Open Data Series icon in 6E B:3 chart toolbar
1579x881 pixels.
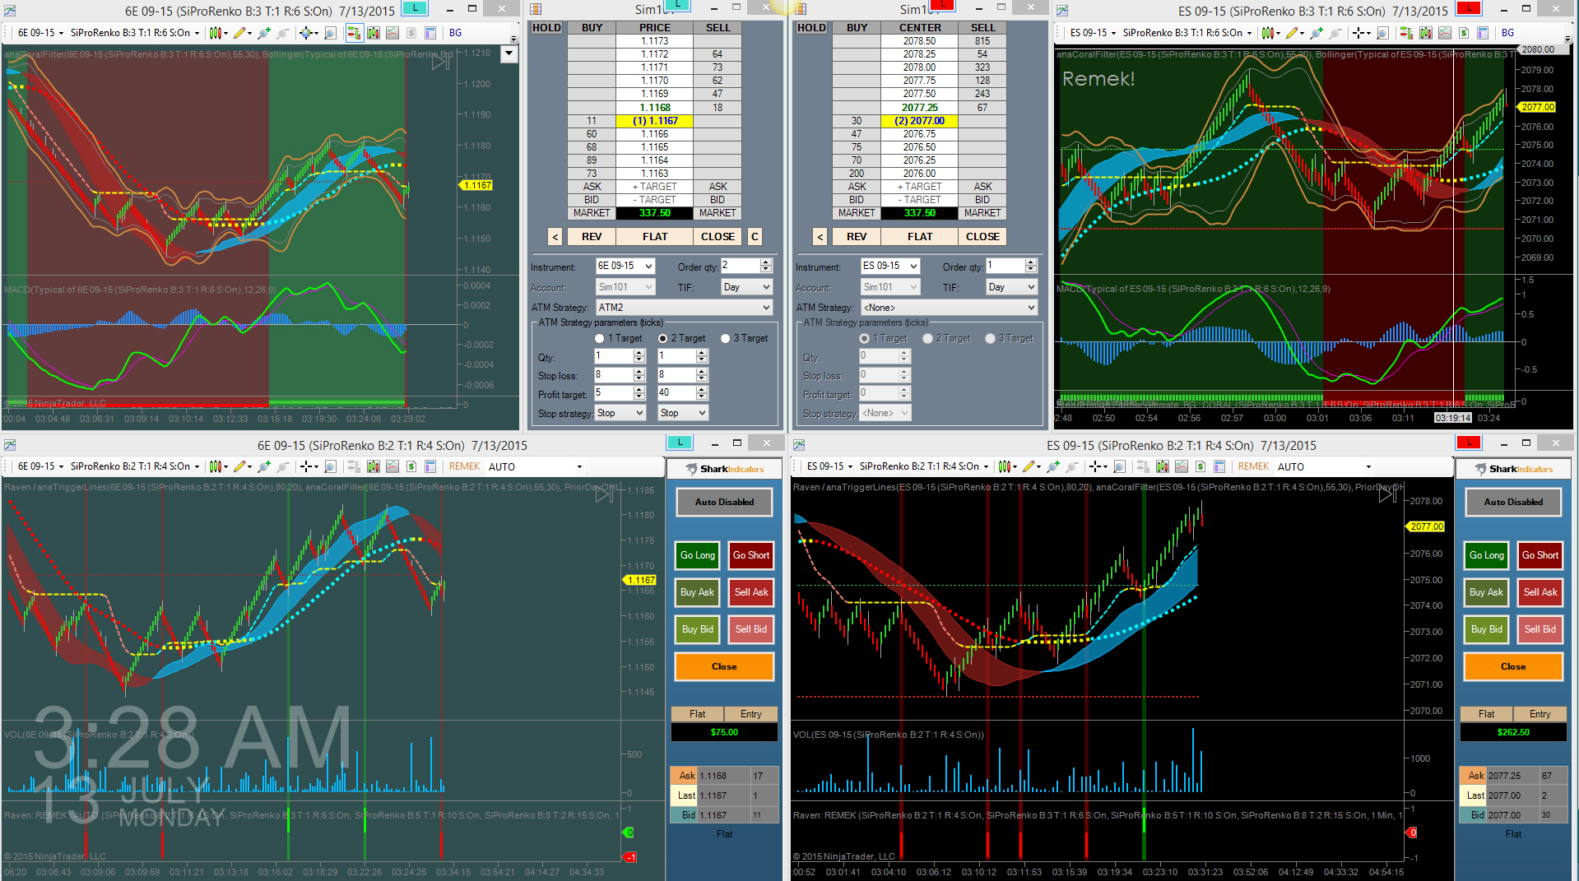pyautogui.click(x=374, y=33)
